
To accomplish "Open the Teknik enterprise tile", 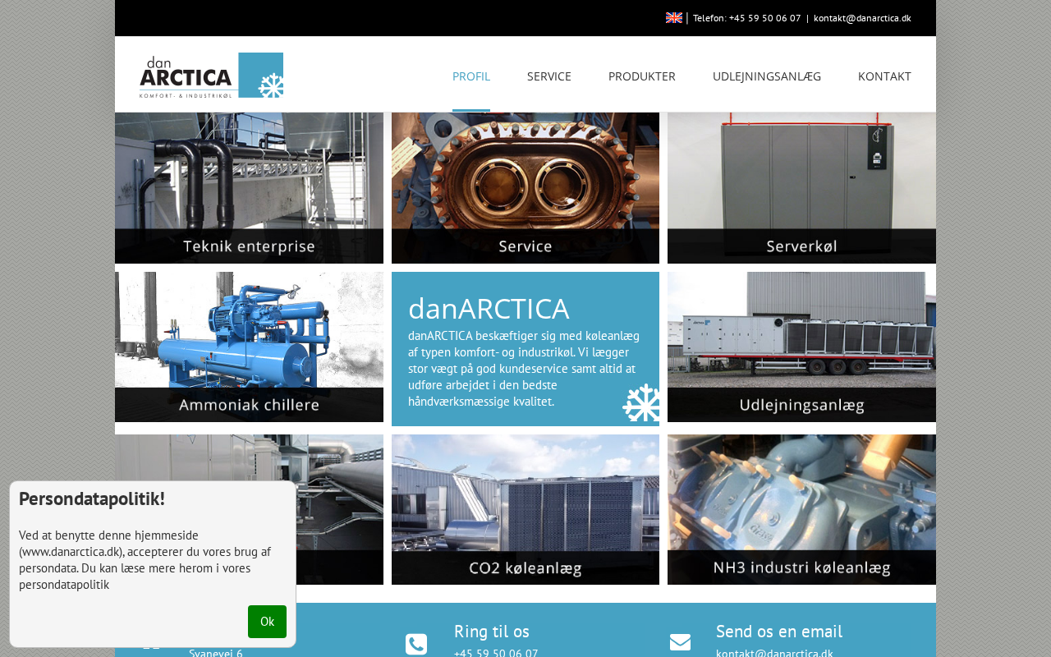I will [x=249, y=188].
